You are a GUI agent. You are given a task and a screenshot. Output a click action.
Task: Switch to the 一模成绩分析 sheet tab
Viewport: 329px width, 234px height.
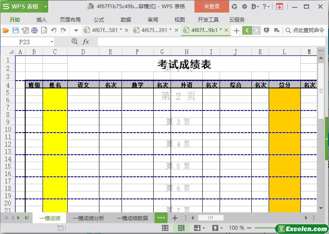(89, 218)
